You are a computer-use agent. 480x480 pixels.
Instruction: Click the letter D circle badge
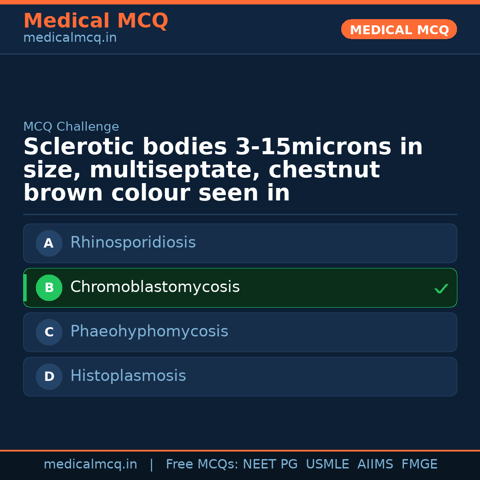click(x=49, y=376)
